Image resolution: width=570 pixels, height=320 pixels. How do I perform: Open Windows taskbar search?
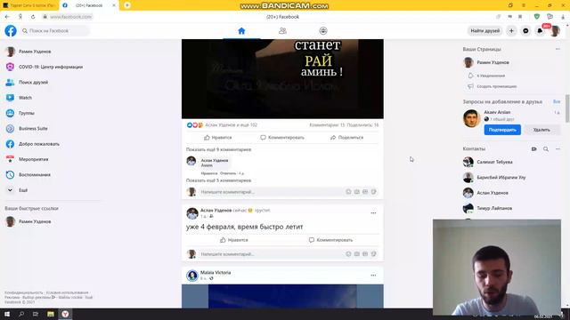(x=21, y=314)
